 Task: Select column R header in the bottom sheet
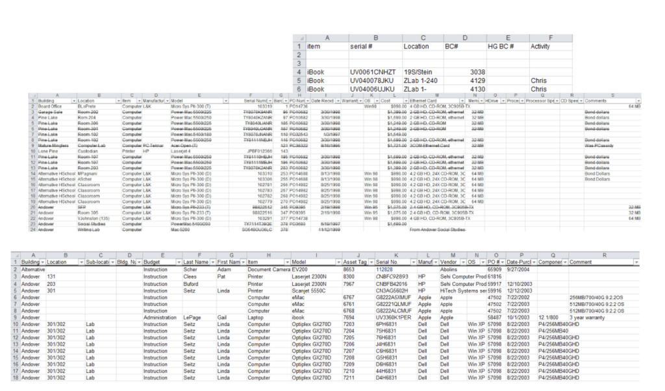(x=604, y=255)
